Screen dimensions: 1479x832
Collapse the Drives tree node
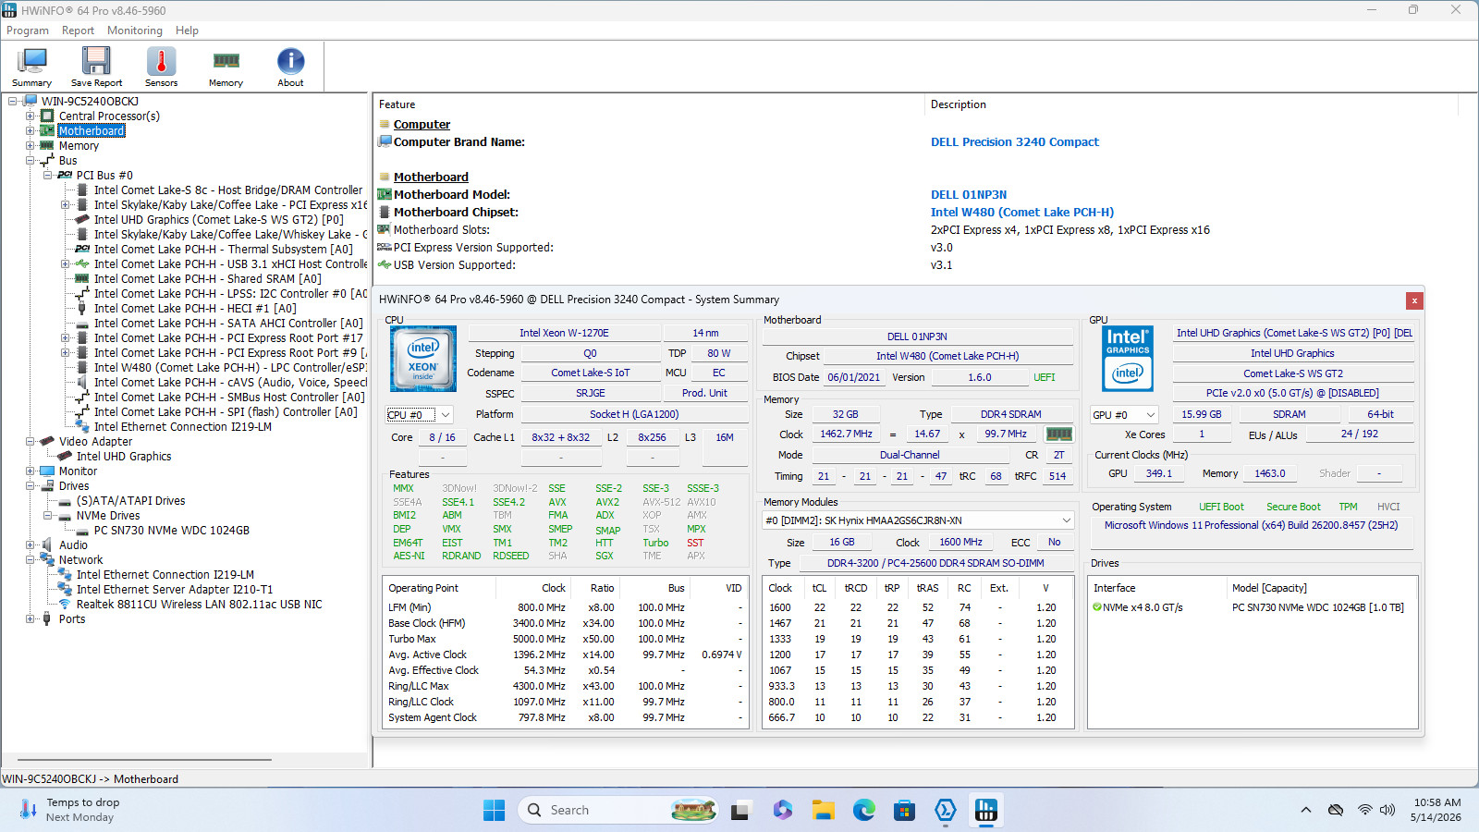[x=30, y=486]
